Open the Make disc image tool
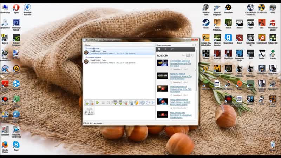Image resolution: width=281 pixels, height=158 pixels. 131,103
